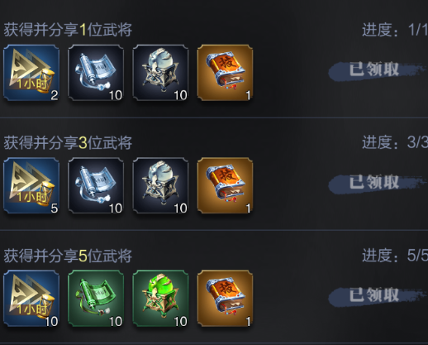Select silver scroll reward in first row

[x=96, y=73]
